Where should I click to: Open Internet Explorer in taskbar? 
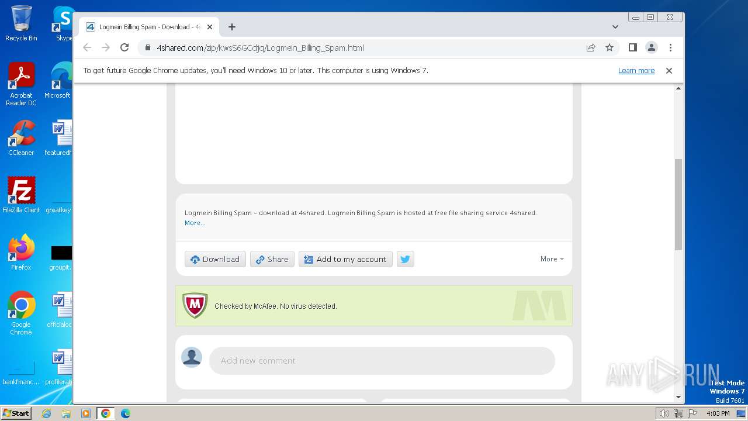click(x=47, y=413)
